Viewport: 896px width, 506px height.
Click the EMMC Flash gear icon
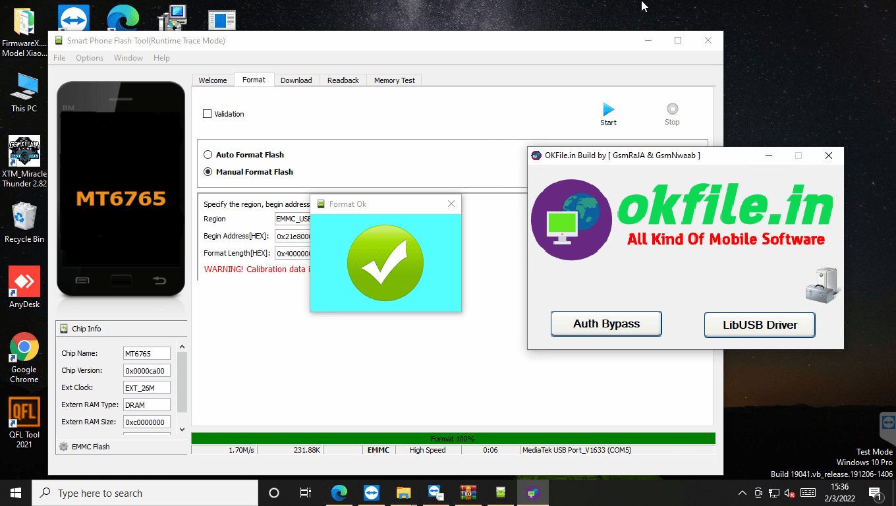[64, 446]
